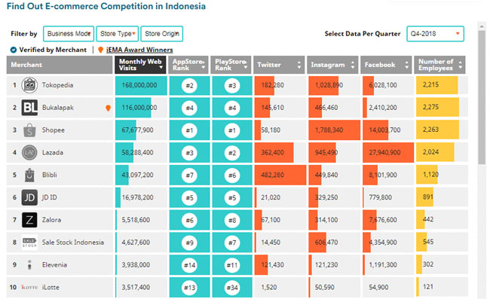Sort by Number of Employees header

(x=439, y=65)
